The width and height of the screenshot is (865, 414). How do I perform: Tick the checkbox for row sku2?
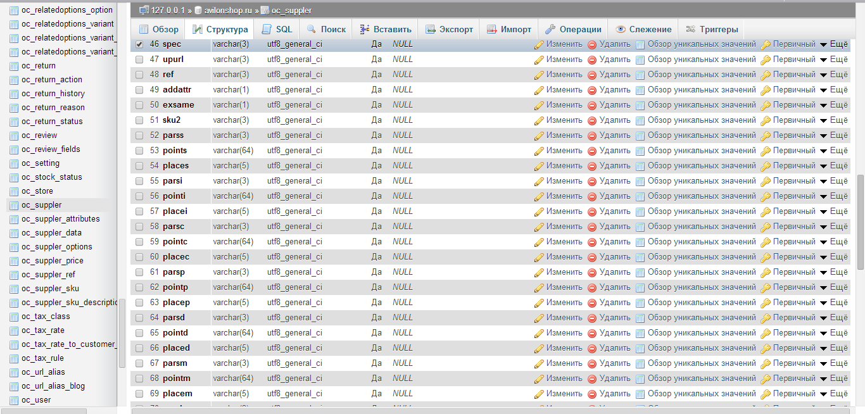point(139,120)
